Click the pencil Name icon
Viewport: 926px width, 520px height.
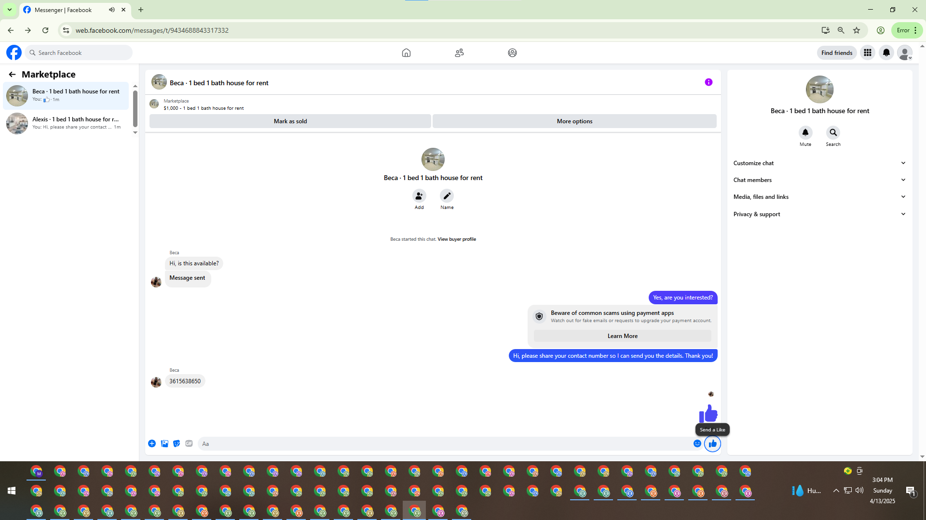[447, 196]
